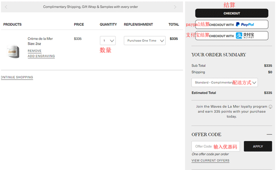Click the Price column header
Viewport: 276px width, 170px height.
point(79,24)
